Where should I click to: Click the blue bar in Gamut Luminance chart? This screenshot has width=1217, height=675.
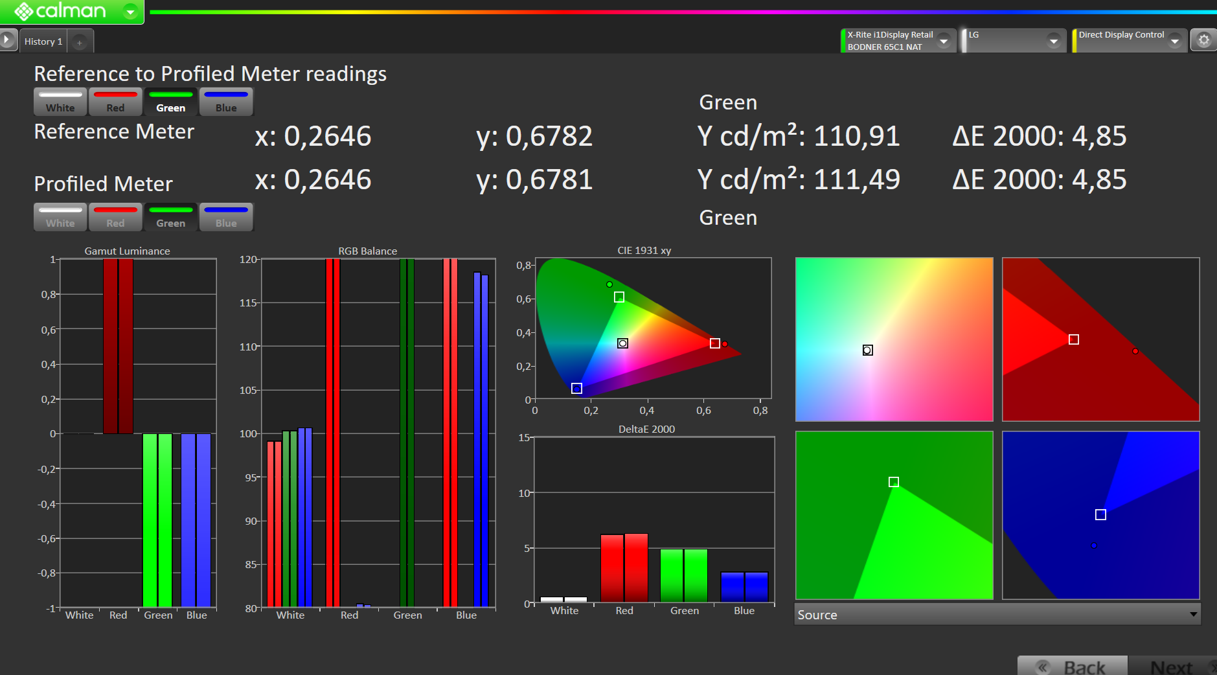(196, 520)
